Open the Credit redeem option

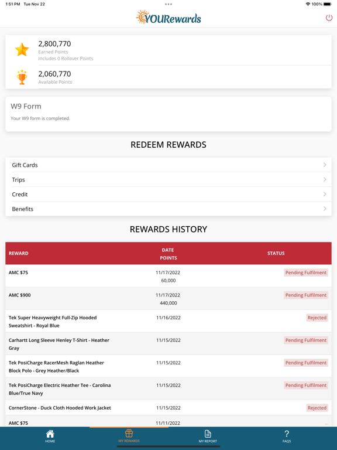tap(168, 194)
